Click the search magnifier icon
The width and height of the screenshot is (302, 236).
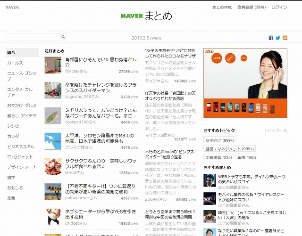pyautogui.click(x=63, y=37)
